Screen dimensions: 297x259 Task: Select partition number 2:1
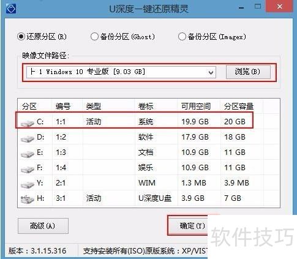click(61, 183)
